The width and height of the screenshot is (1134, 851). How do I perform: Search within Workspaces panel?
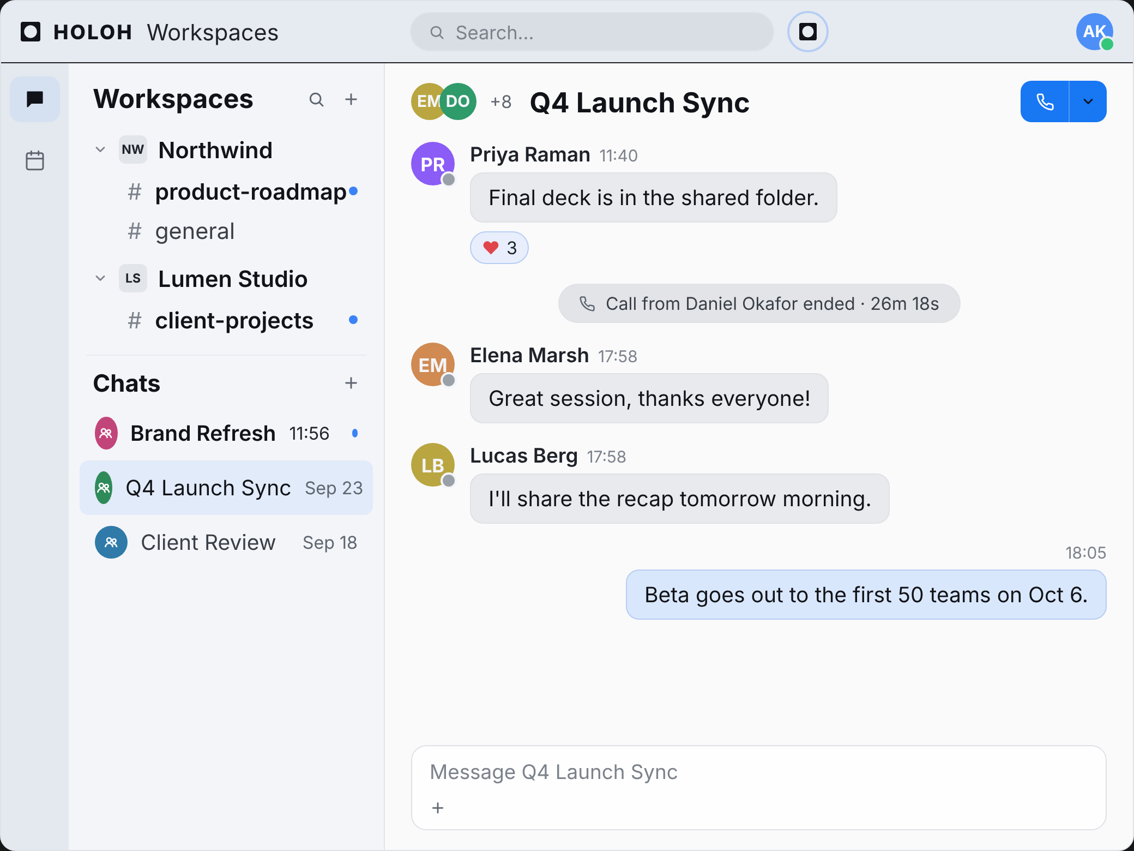tap(316, 99)
